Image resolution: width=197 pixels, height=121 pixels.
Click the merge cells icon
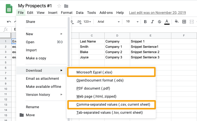pyautogui.click(x=192, y=22)
